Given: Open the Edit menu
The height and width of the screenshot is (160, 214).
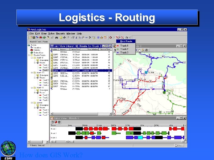Looking at the screenshot, I should 37,33.
